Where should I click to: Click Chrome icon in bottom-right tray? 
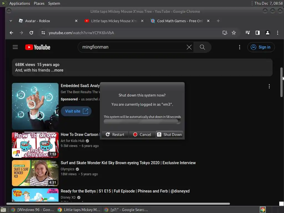(x=263, y=210)
